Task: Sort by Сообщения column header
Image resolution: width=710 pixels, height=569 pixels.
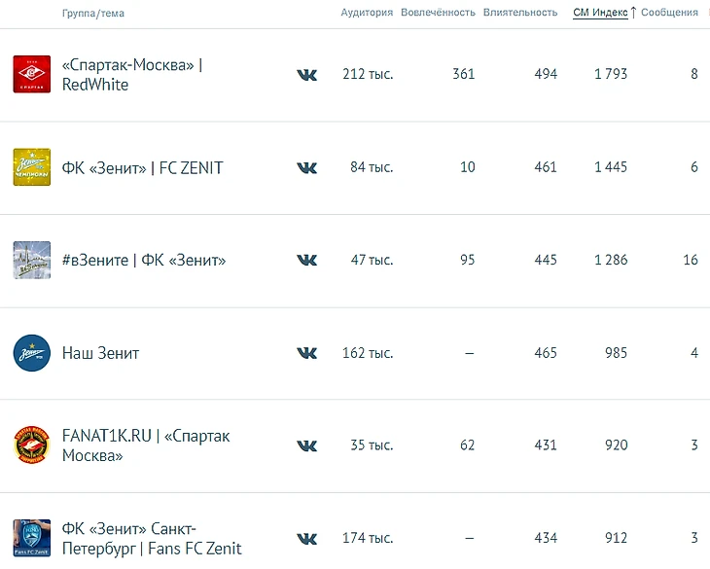Action: 669,13
